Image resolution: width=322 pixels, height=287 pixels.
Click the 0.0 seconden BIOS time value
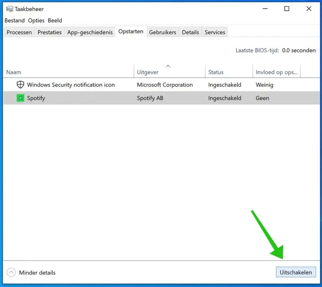pos(299,50)
